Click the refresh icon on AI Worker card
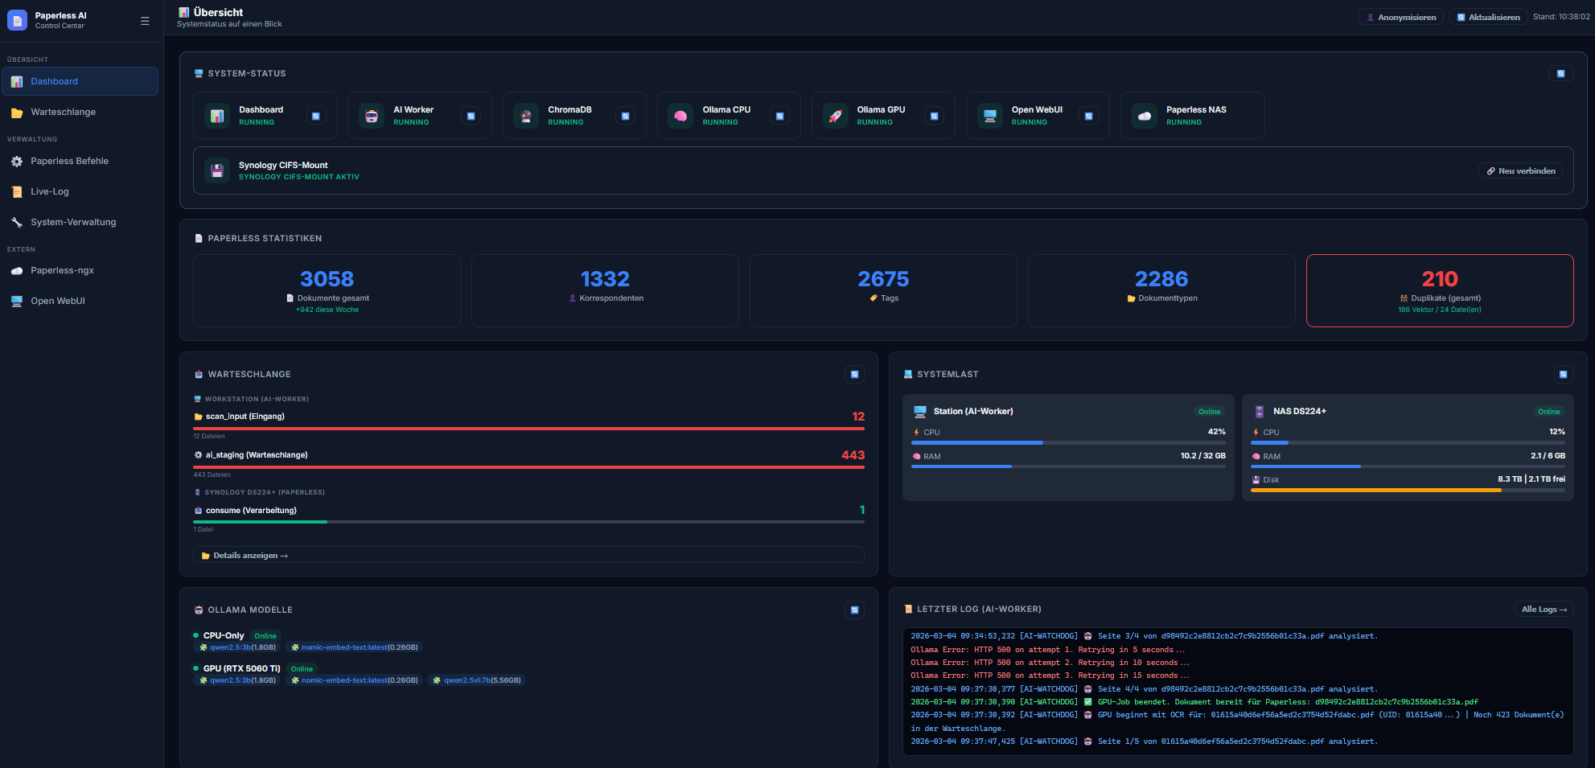The width and height of the screenshot is (1595, 768). tap(471, 116)
